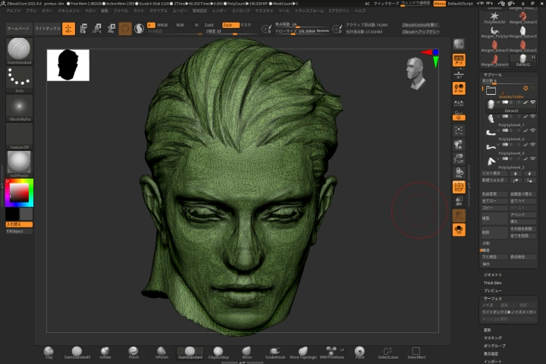The width and height of the screenshot is (546, 364).
Task: Open the ブラシ (Brush) menu
Action: (x=31, y=11)
